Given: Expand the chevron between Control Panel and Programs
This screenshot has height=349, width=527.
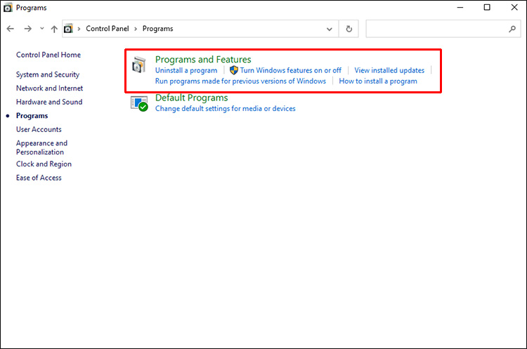Looking at the screenshot, I should coord(136,29).
